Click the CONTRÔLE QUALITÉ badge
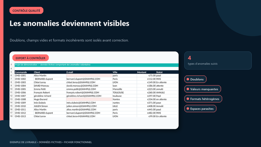261x147 pixels. 26,10
